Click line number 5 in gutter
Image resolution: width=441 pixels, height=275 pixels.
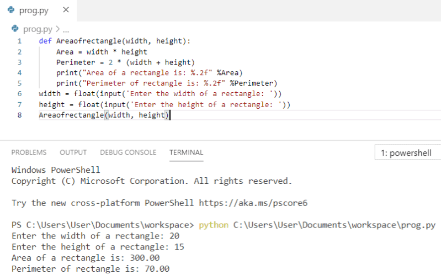pos(19,83)
